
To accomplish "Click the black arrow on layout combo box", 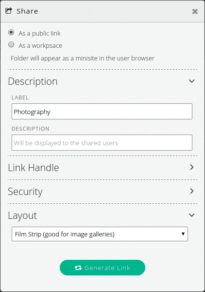I will click(183, 234).
